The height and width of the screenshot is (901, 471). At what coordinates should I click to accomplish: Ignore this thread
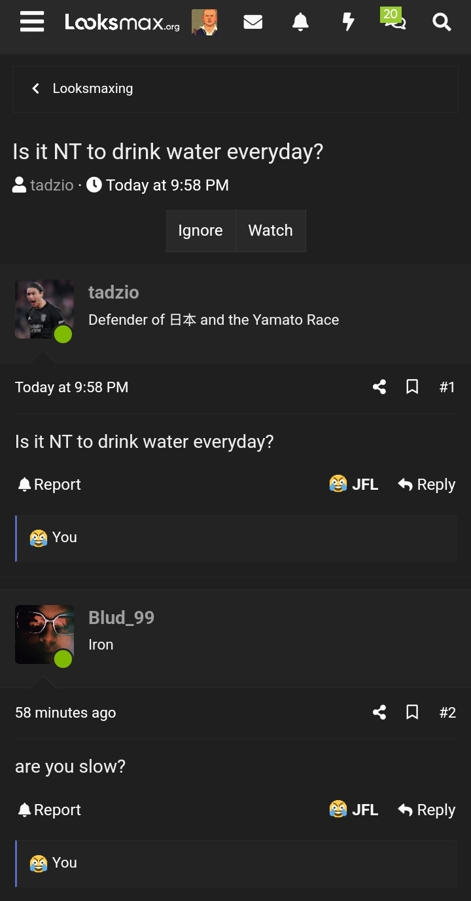(200, 230)
